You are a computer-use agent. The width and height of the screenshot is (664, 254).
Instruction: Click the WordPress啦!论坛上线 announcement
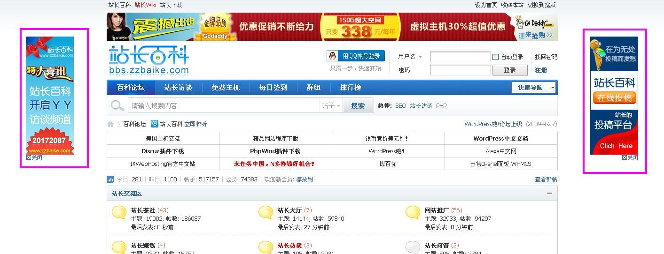[x=493, y=124]
